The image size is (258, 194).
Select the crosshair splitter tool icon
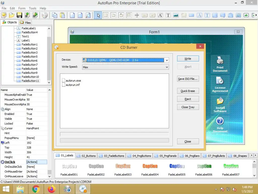coord(137,15)
